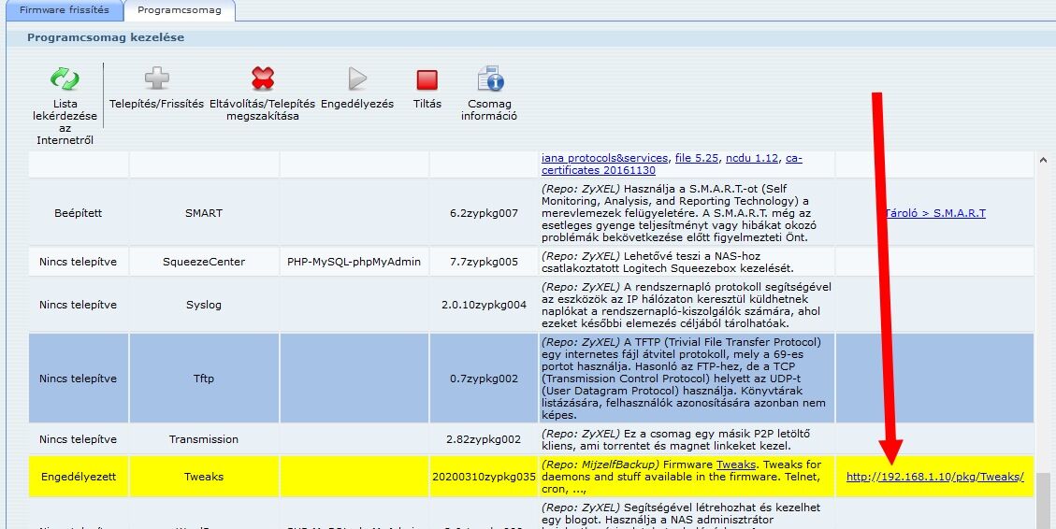Click version 0.7zypkg002

(484, 379)
